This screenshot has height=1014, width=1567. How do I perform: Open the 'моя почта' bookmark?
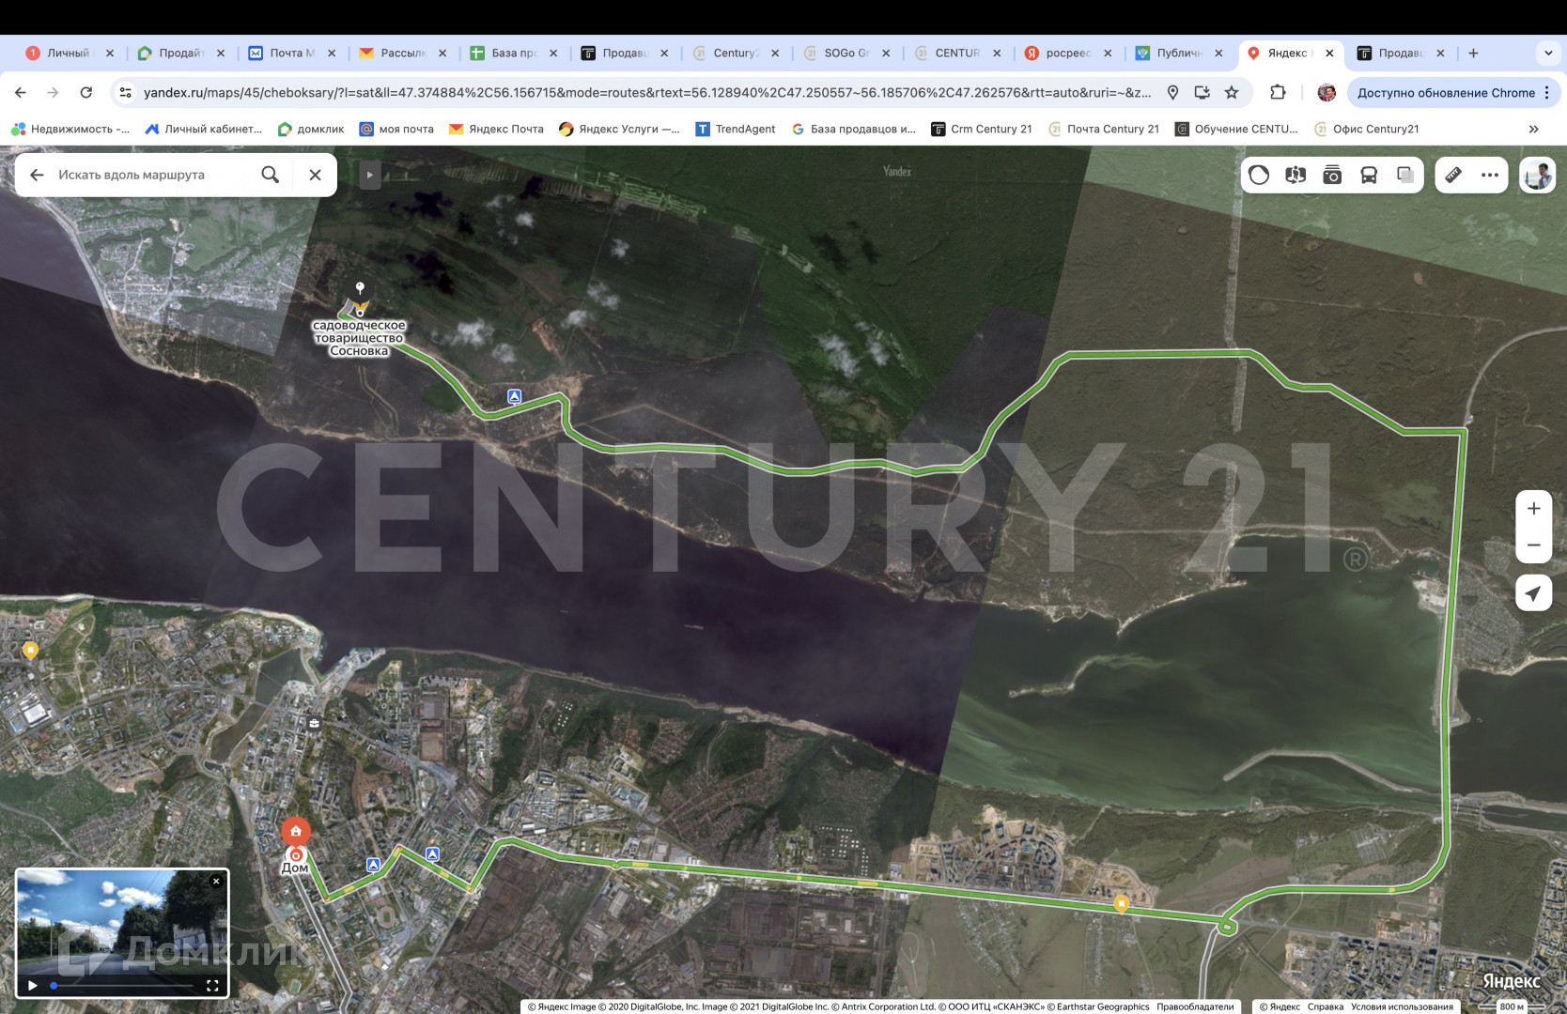point(396,129)
